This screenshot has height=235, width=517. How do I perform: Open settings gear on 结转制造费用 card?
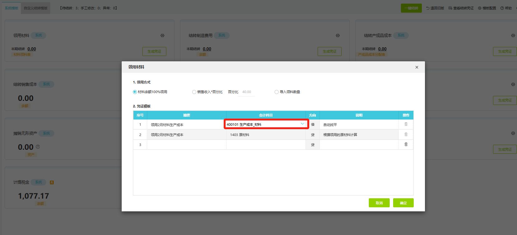click(338, 35)
